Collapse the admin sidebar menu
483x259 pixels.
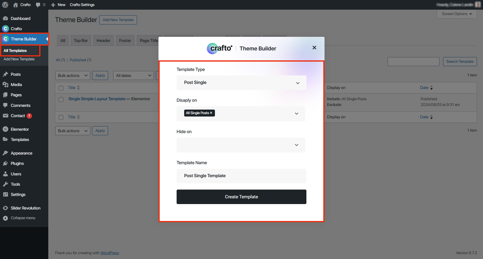[x=19, y=218]
